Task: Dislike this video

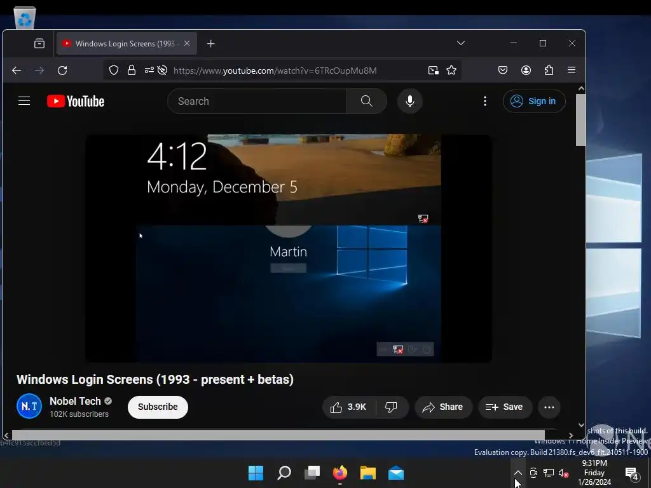Action: tap(392, 407)
